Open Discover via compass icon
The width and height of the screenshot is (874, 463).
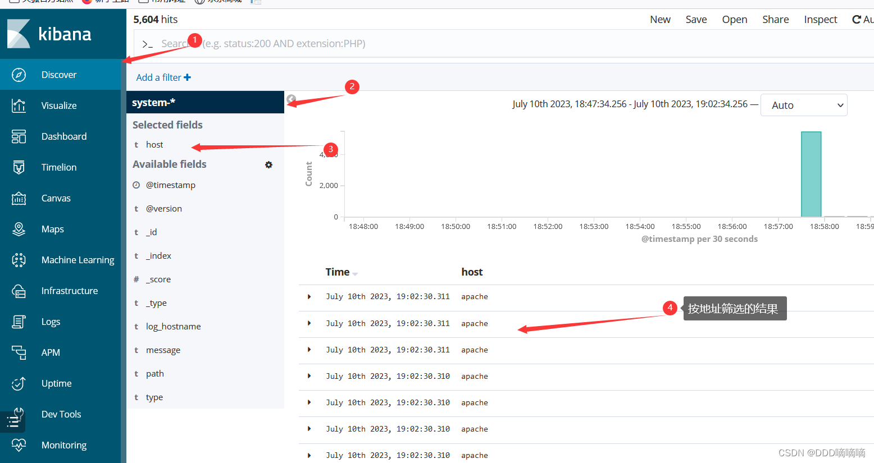click(19, 75)
